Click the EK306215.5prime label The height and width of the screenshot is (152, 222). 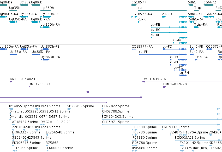(26, 143)
